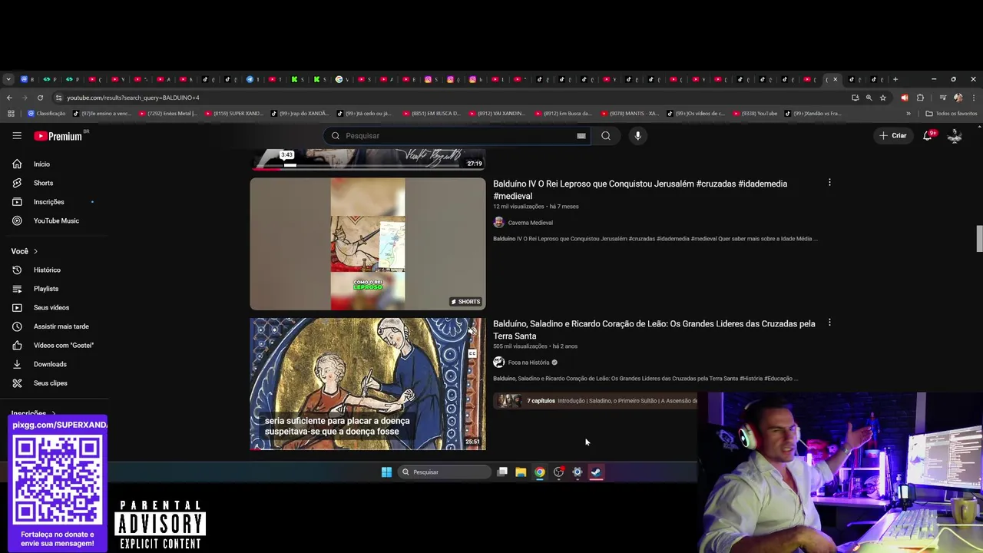Open options menu for Balduíno IV Rei Leproso video
The height and width of the screenshot is (553, 983).
coord(829,183)
